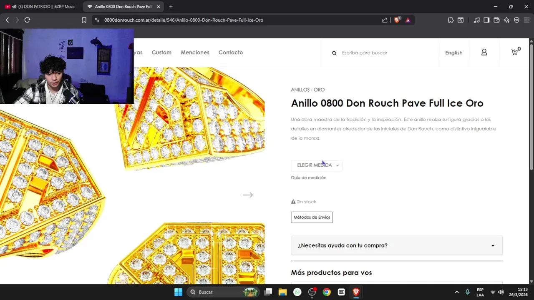This screenshot has height=300, width=534.
Task: Show hidden system tray icons
Action: [456, 292]
